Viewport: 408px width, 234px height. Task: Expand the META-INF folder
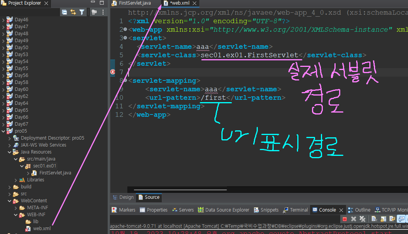[x=15, y=208]
